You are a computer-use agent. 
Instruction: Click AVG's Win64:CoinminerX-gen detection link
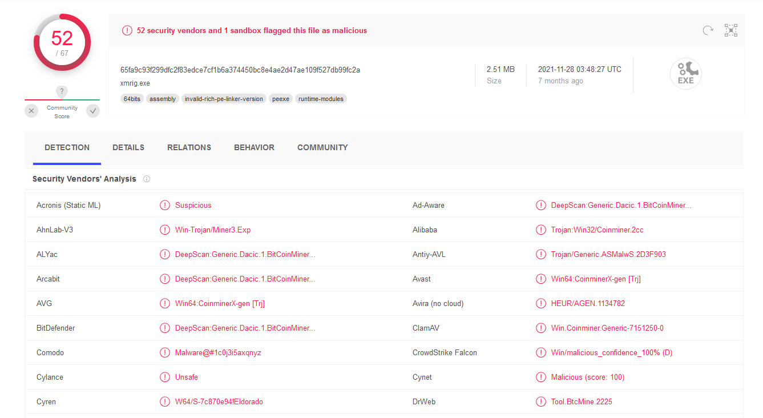[219, 303]
